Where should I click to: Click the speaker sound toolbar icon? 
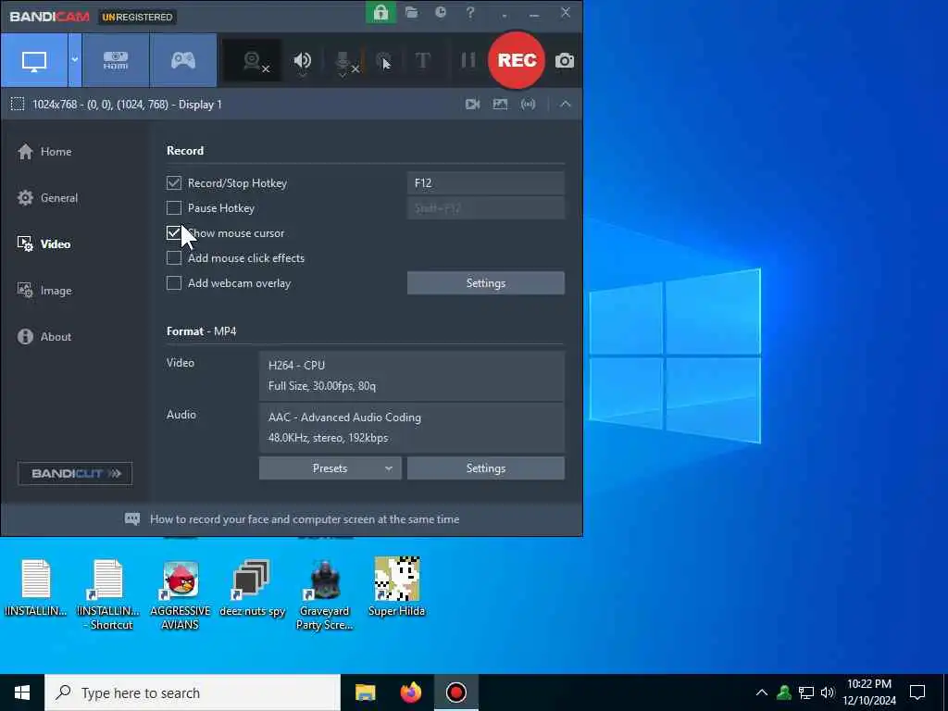click(303, 61)
